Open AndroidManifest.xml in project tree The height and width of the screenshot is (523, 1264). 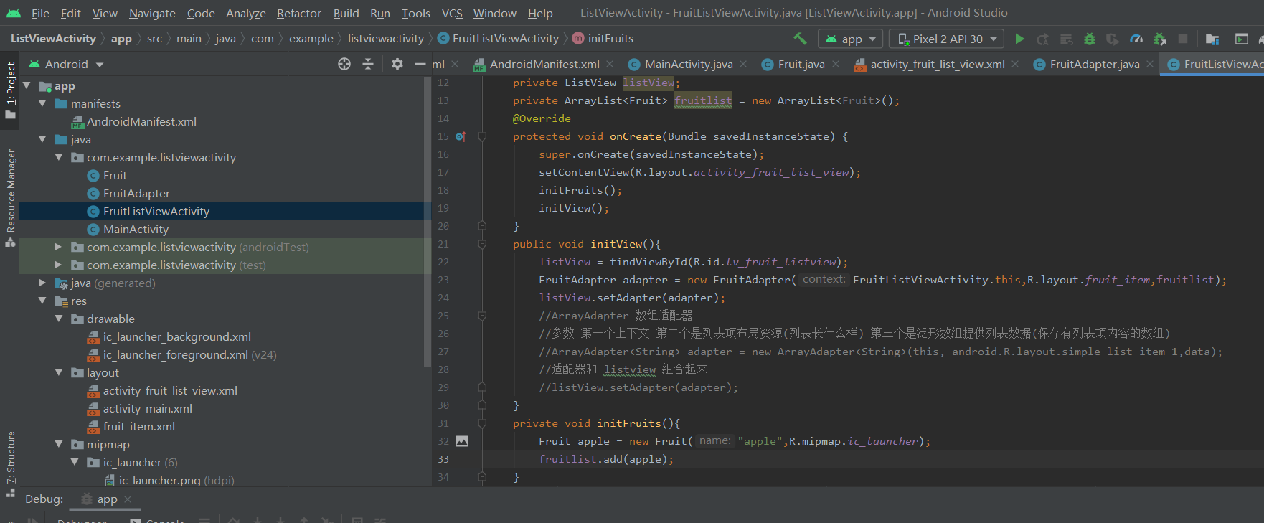pos(141,121)
